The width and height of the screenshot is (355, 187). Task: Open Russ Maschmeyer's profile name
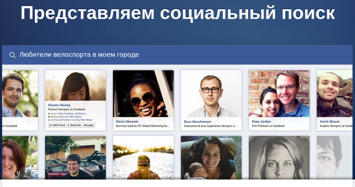coord(197,121)
